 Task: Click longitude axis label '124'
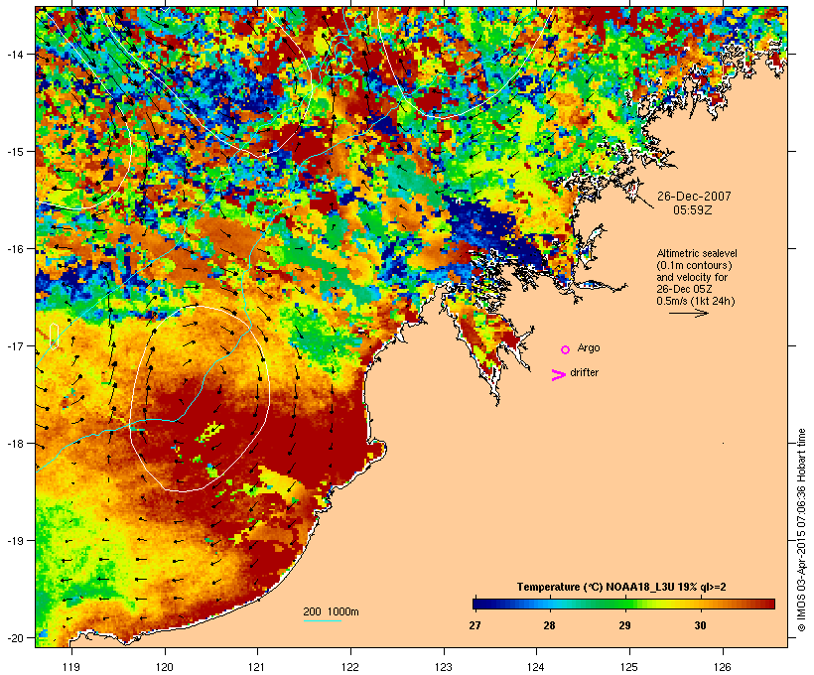click(536, 667)
